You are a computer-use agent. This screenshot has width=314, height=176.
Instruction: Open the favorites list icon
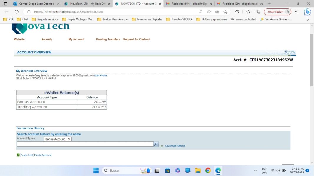[248, 12]
